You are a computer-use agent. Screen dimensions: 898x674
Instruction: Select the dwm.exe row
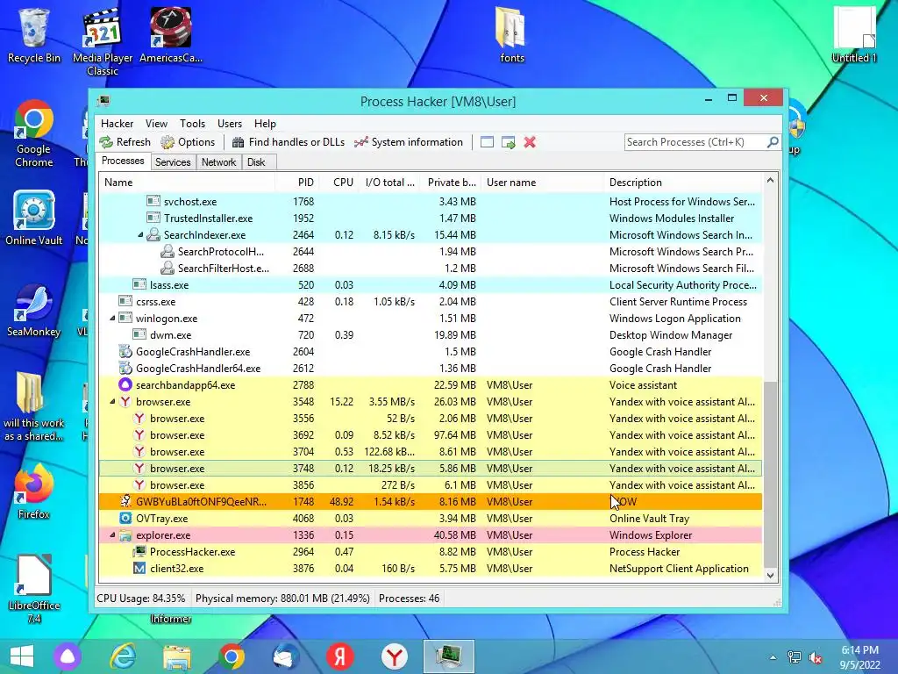point(431,334)
